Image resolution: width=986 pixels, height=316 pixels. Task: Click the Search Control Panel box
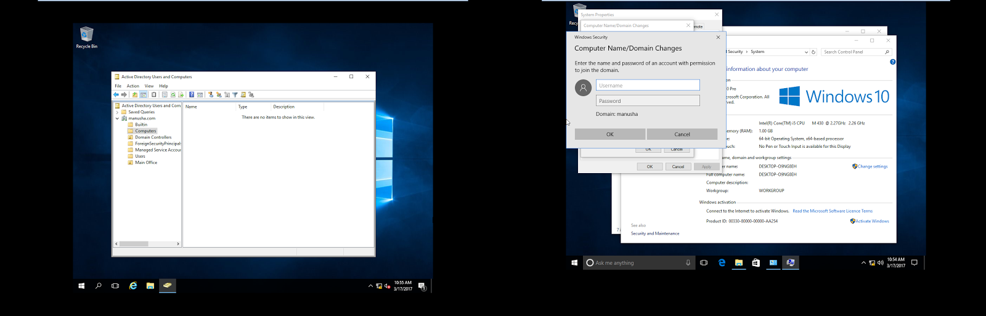(857, 52)
